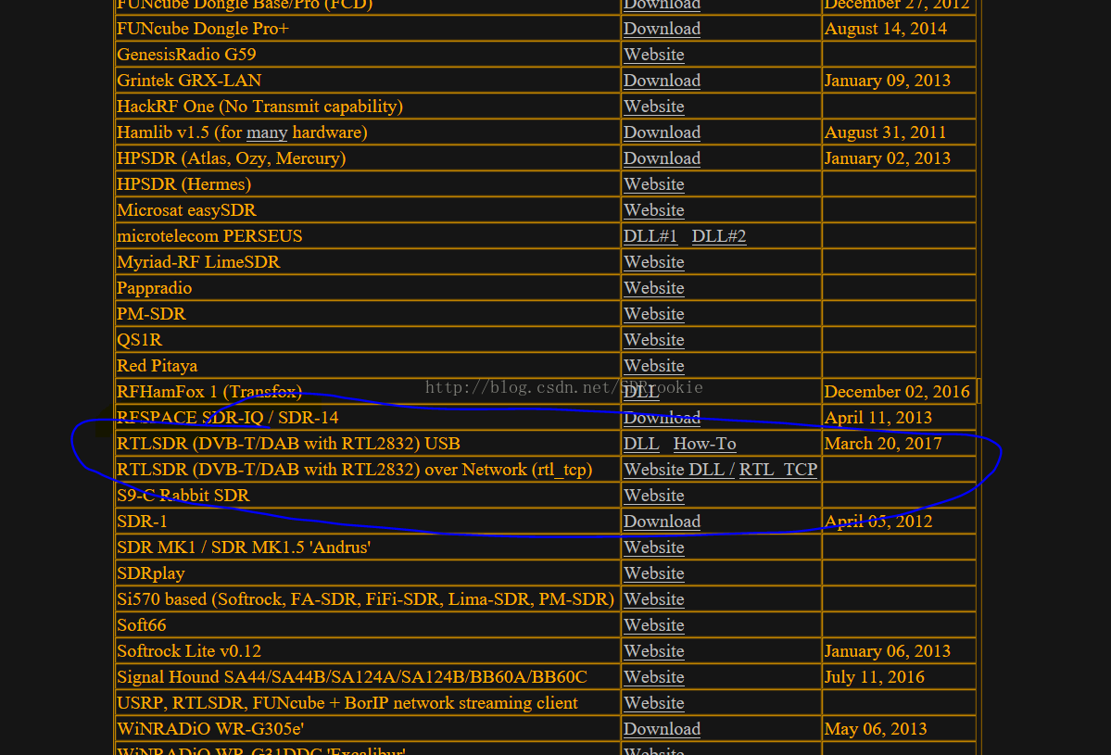Open the RTL_TCP link
This screenshot has width=1111, height=755.
pyautogui.click(x=778, y=470)
